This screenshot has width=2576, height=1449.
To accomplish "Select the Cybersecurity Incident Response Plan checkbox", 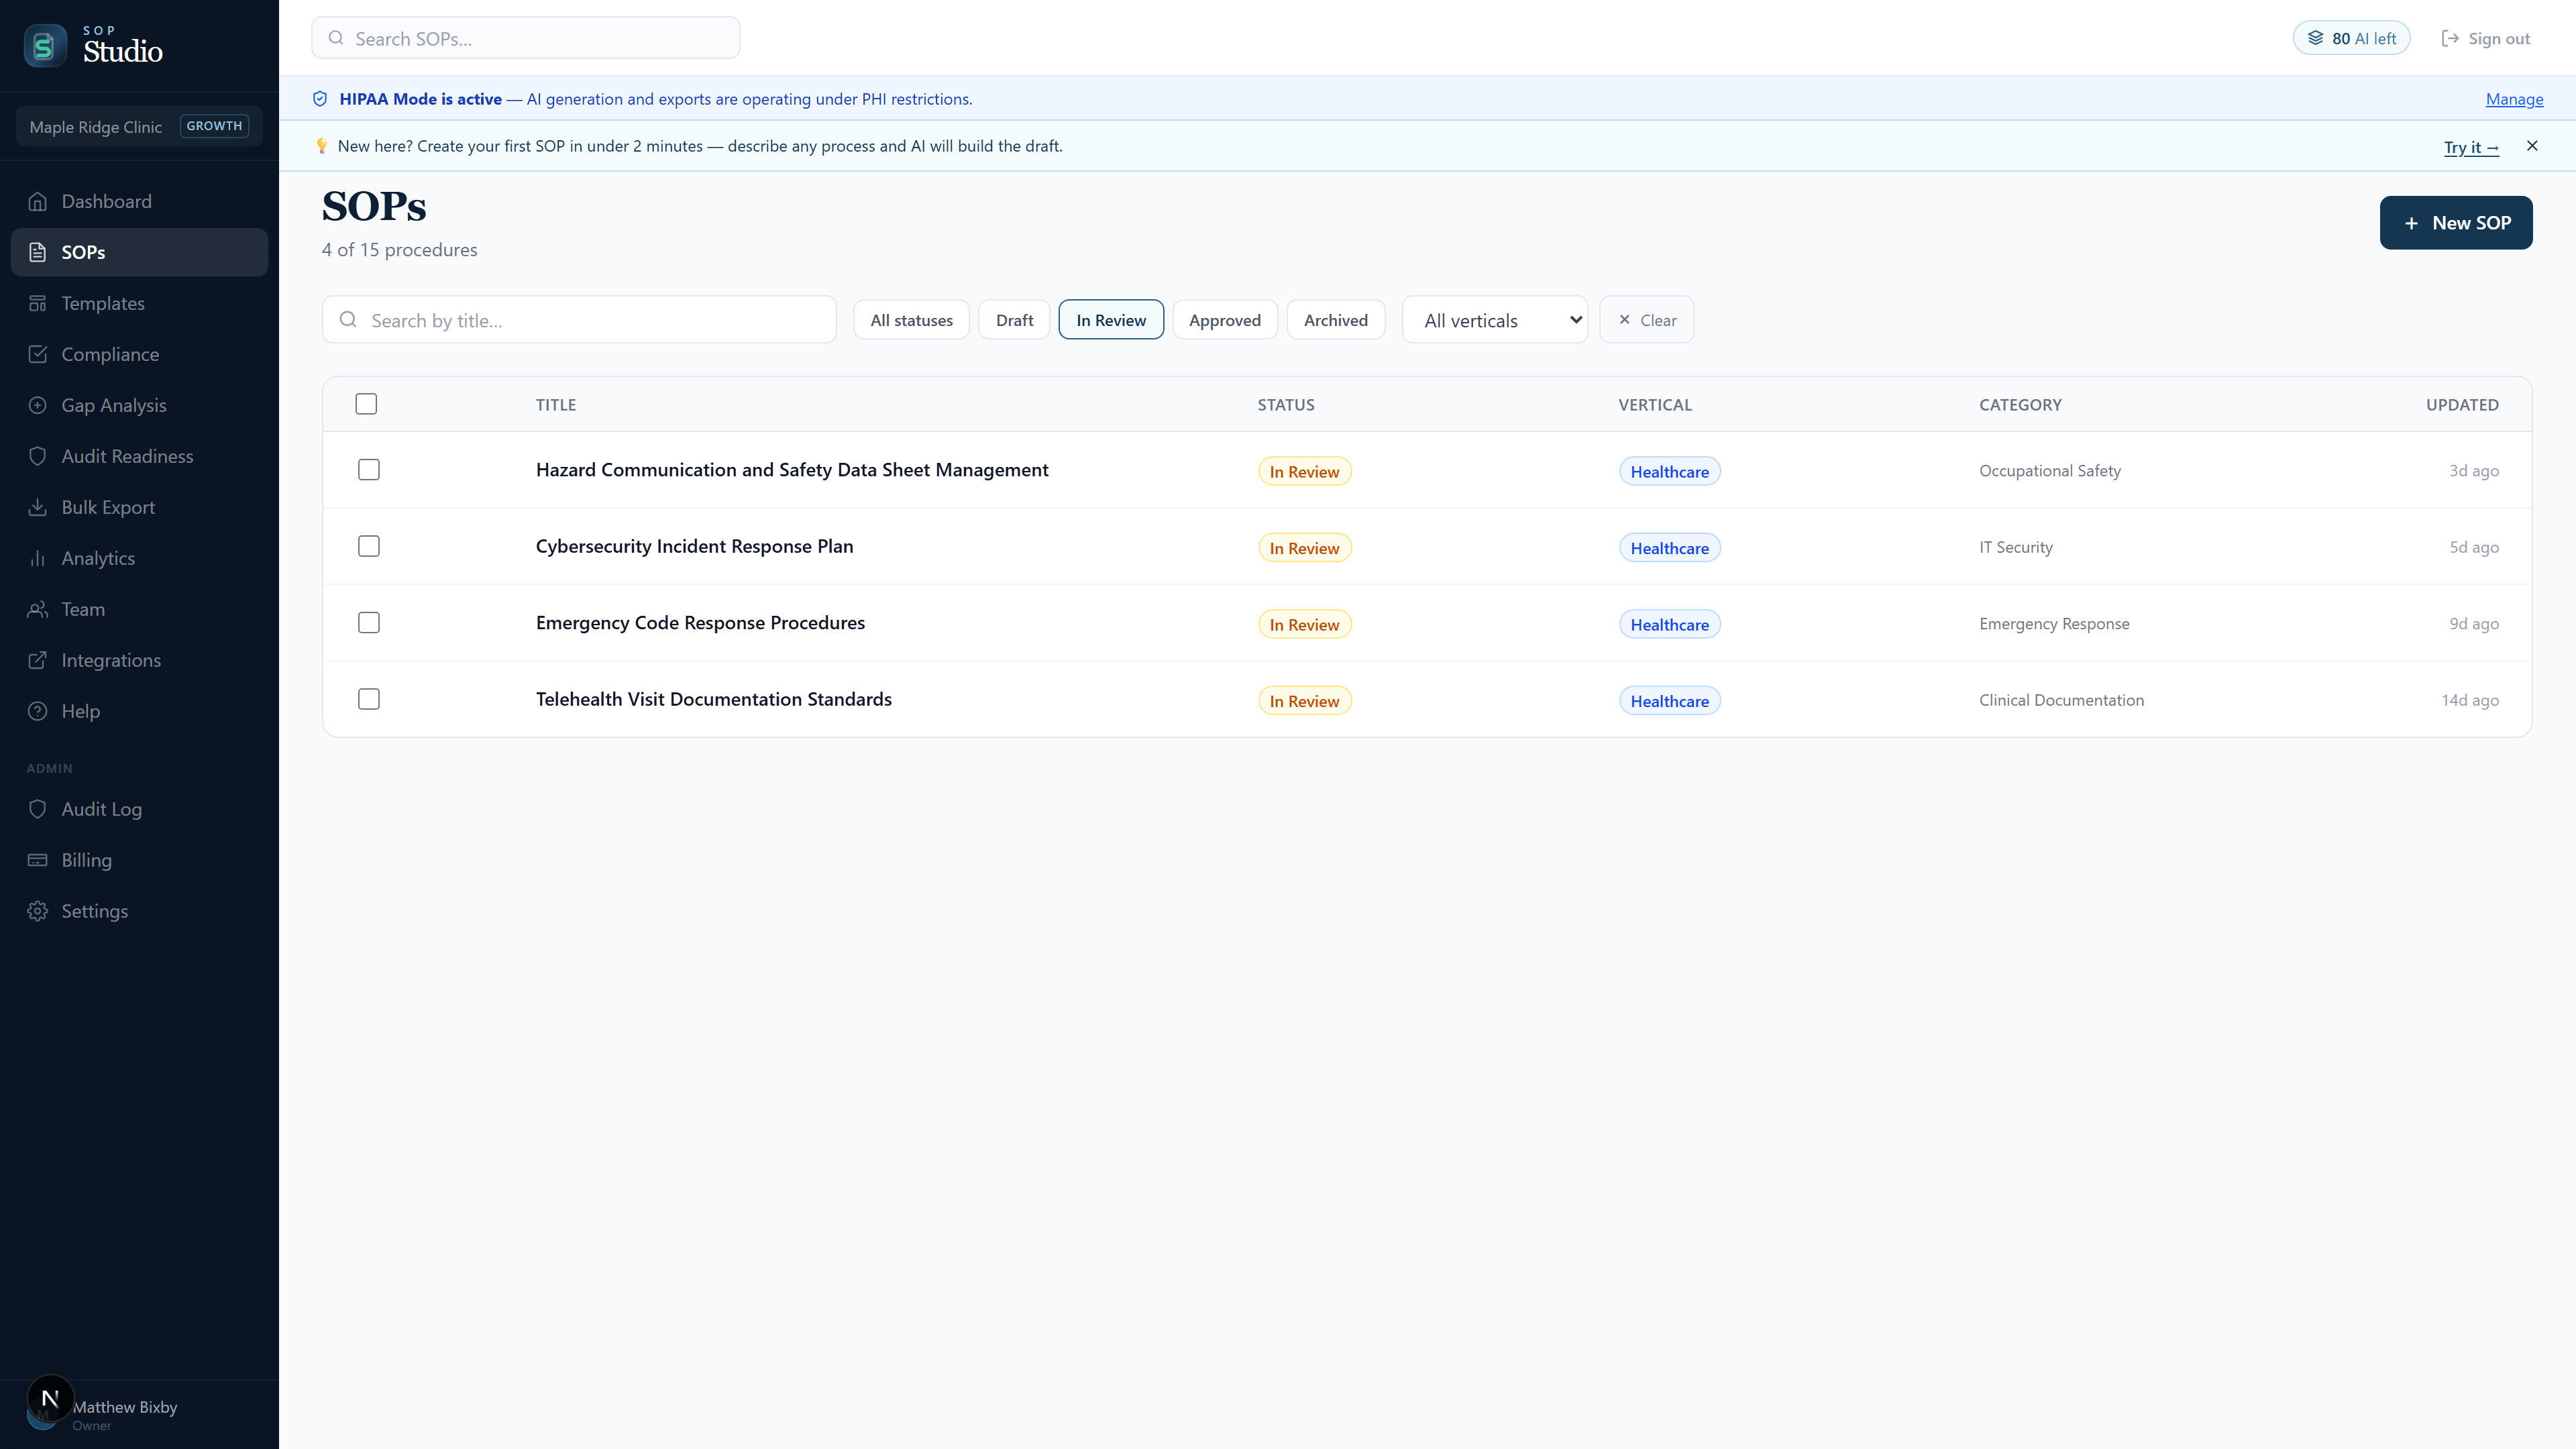I will pyautogui.click(x=369, y=546).
